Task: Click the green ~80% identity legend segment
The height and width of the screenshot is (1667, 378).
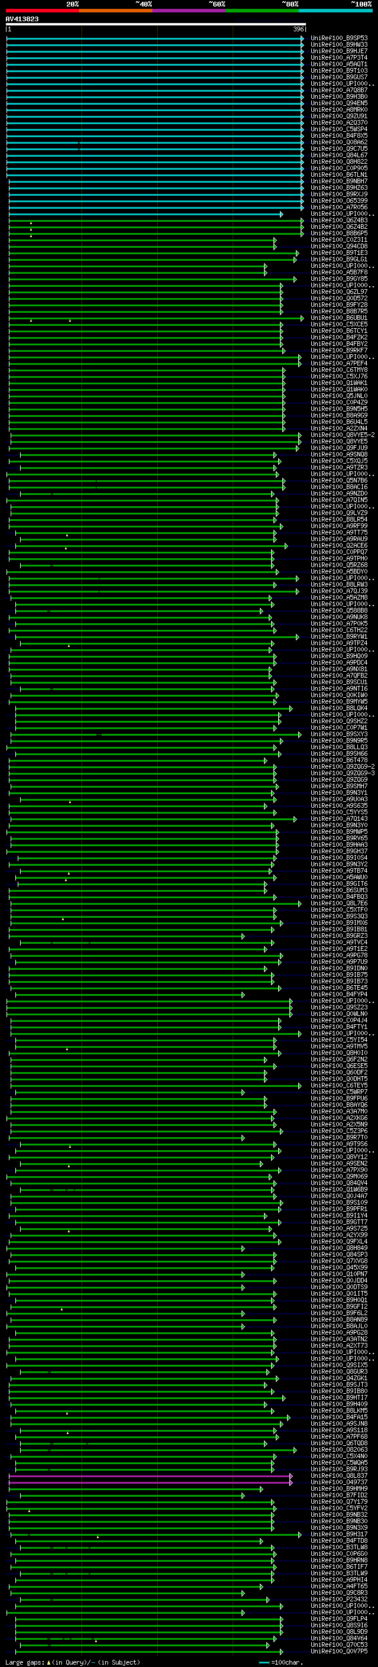Action: [262, 11]
